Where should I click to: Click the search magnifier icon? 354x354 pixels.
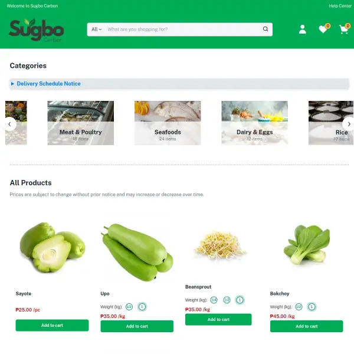(x=265, y=29)
